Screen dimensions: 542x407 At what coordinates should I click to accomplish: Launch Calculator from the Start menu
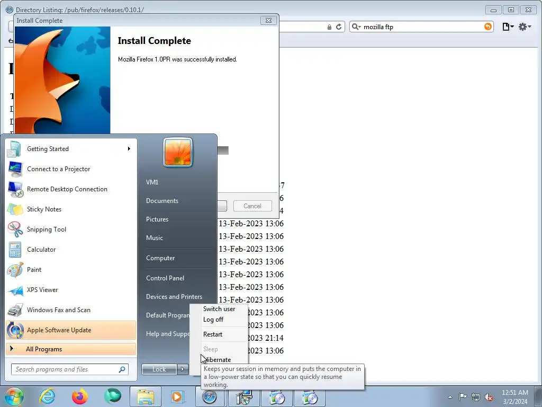(71, 250)
